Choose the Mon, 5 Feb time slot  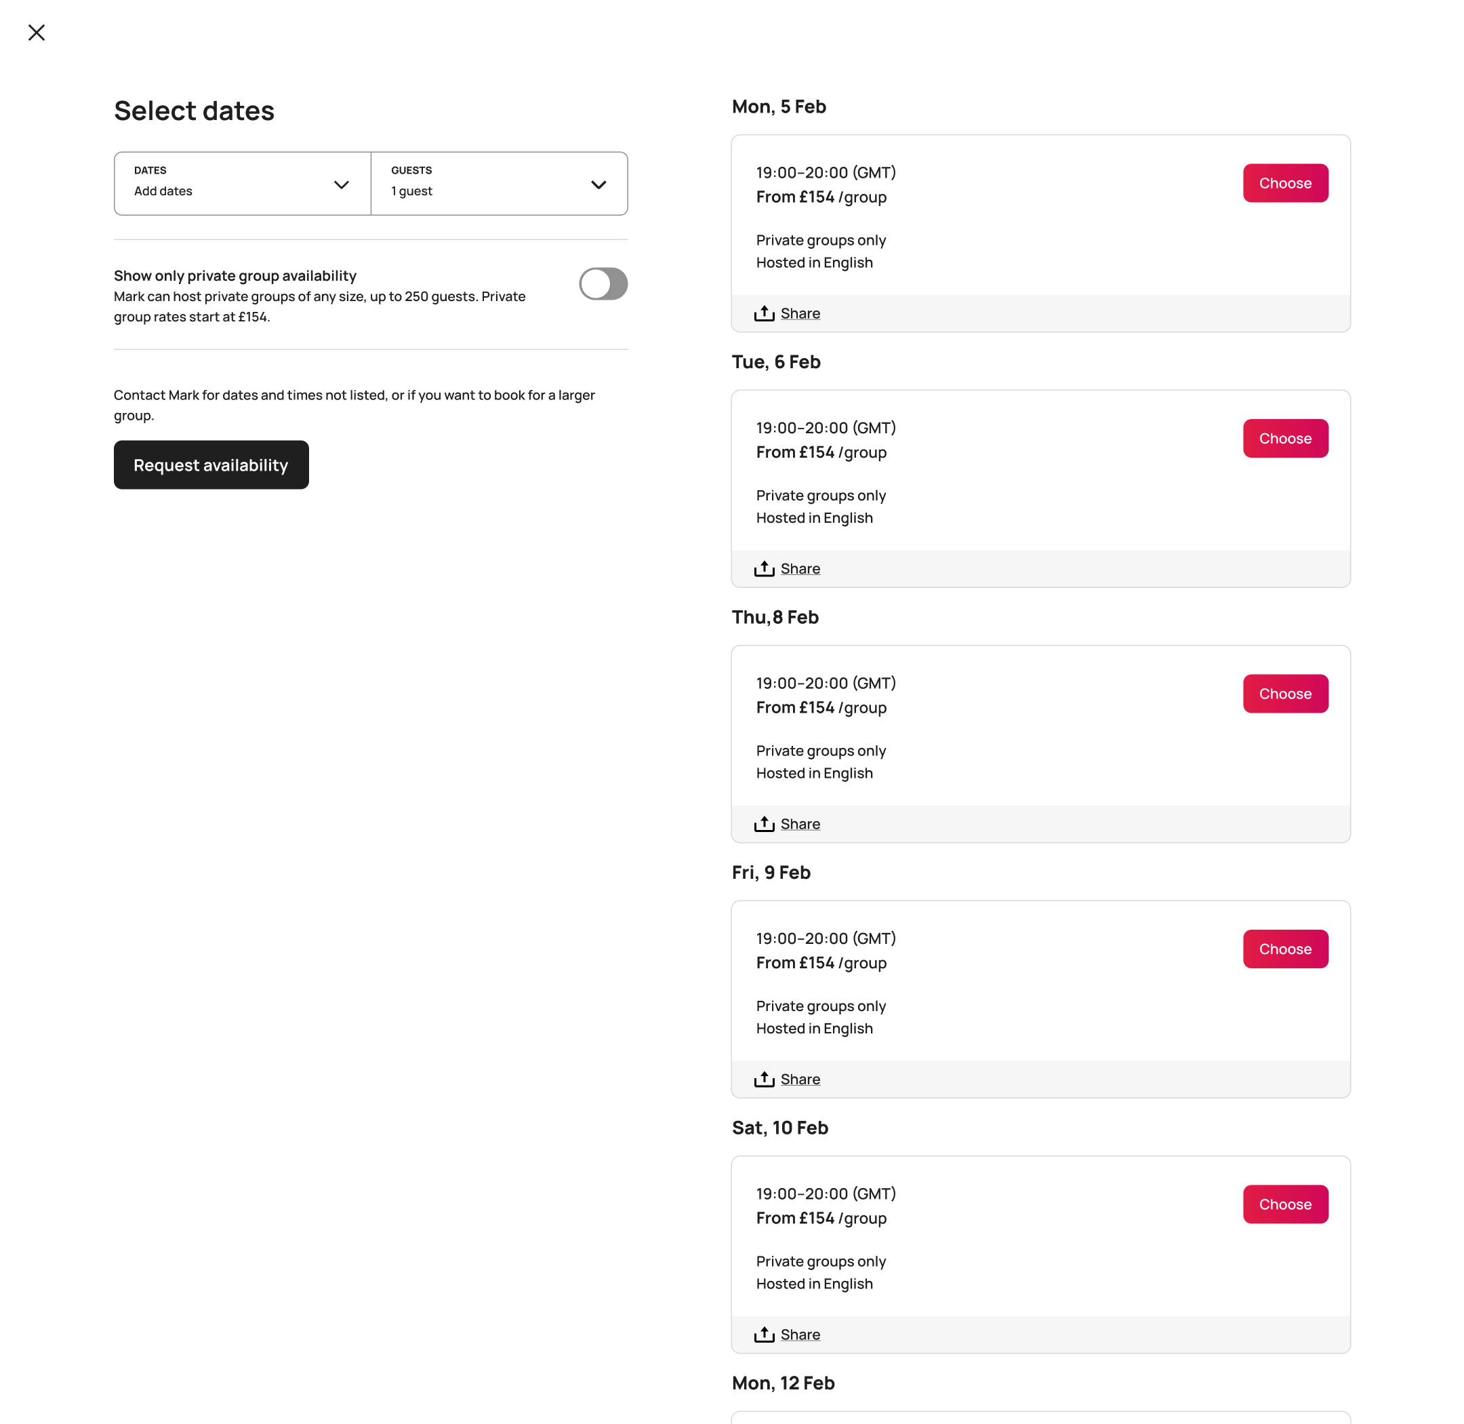point(1284,183)
